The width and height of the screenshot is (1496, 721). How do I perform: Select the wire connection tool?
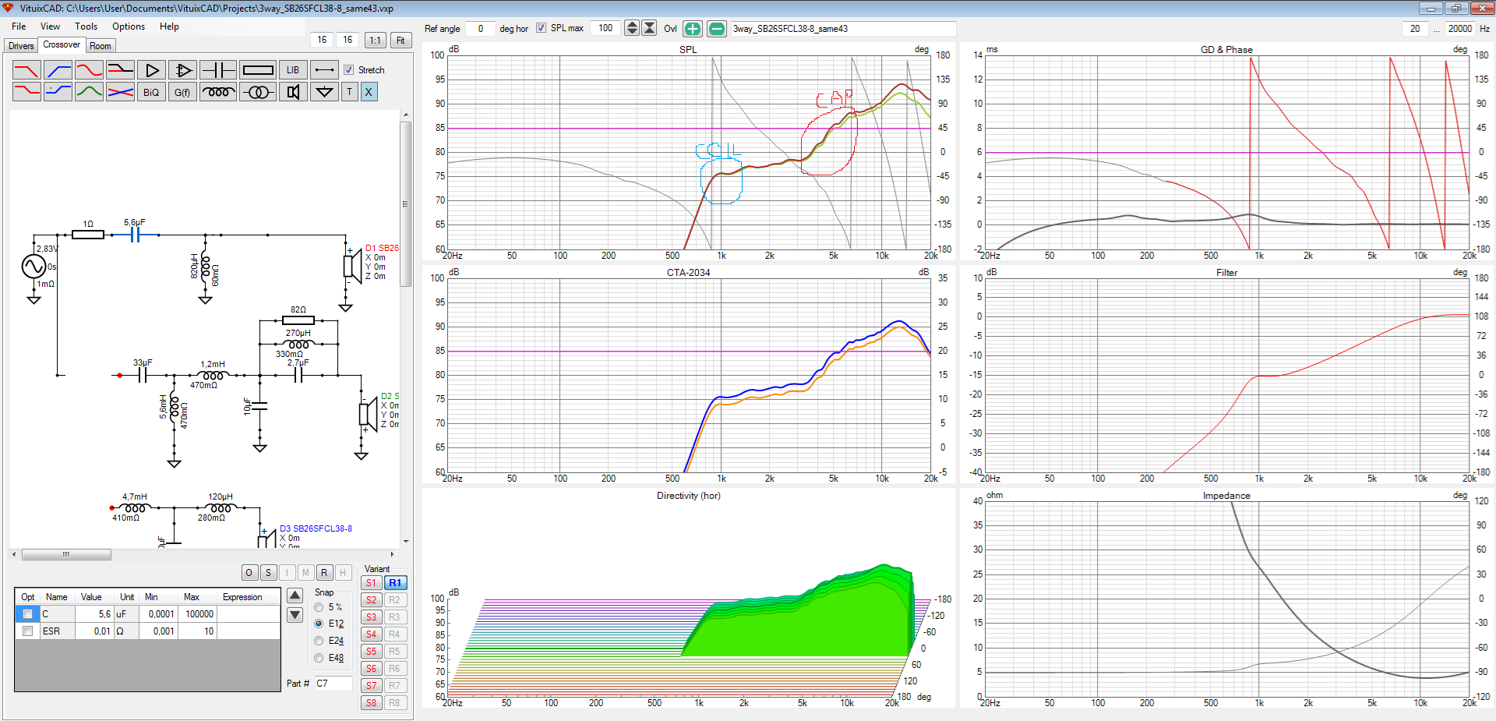click(324, 70)
